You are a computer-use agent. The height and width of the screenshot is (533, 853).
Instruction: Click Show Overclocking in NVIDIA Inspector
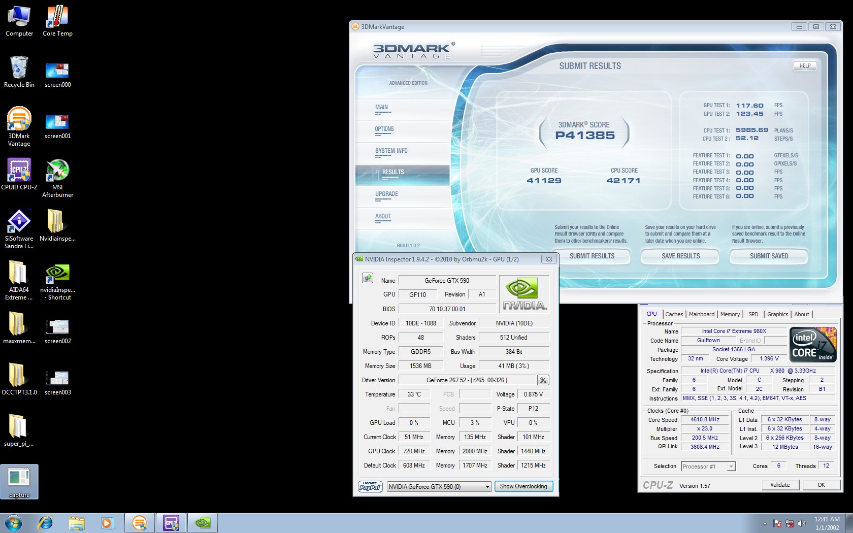523,486
